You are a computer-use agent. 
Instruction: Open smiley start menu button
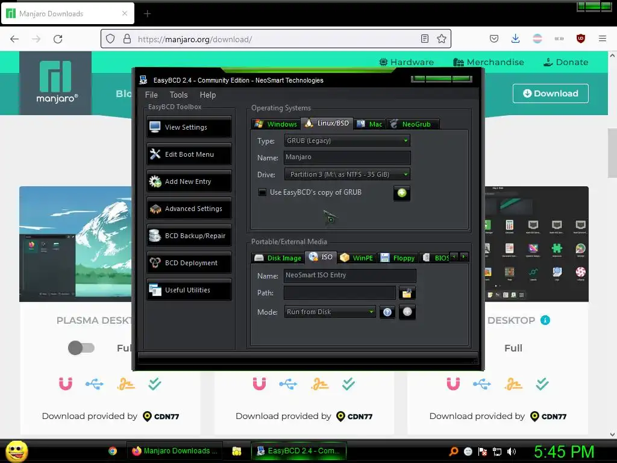(x=16, y=451)
